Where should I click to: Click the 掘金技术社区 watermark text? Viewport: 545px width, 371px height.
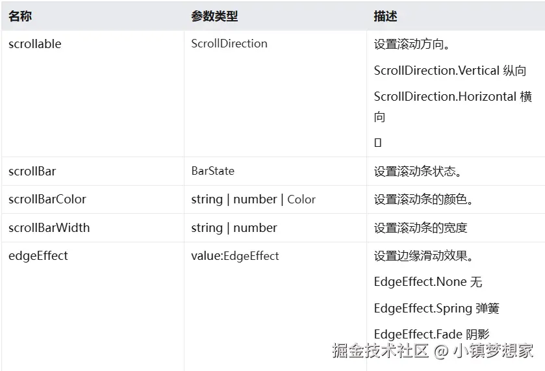pyautogui.click(x=381, y=352)
